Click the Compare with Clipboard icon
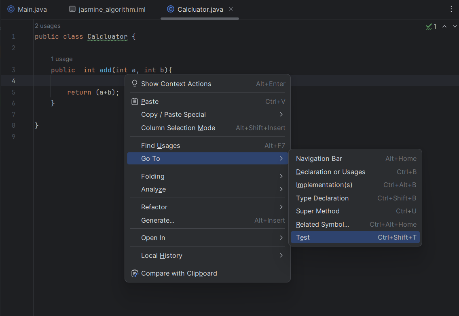 [135, 273]
